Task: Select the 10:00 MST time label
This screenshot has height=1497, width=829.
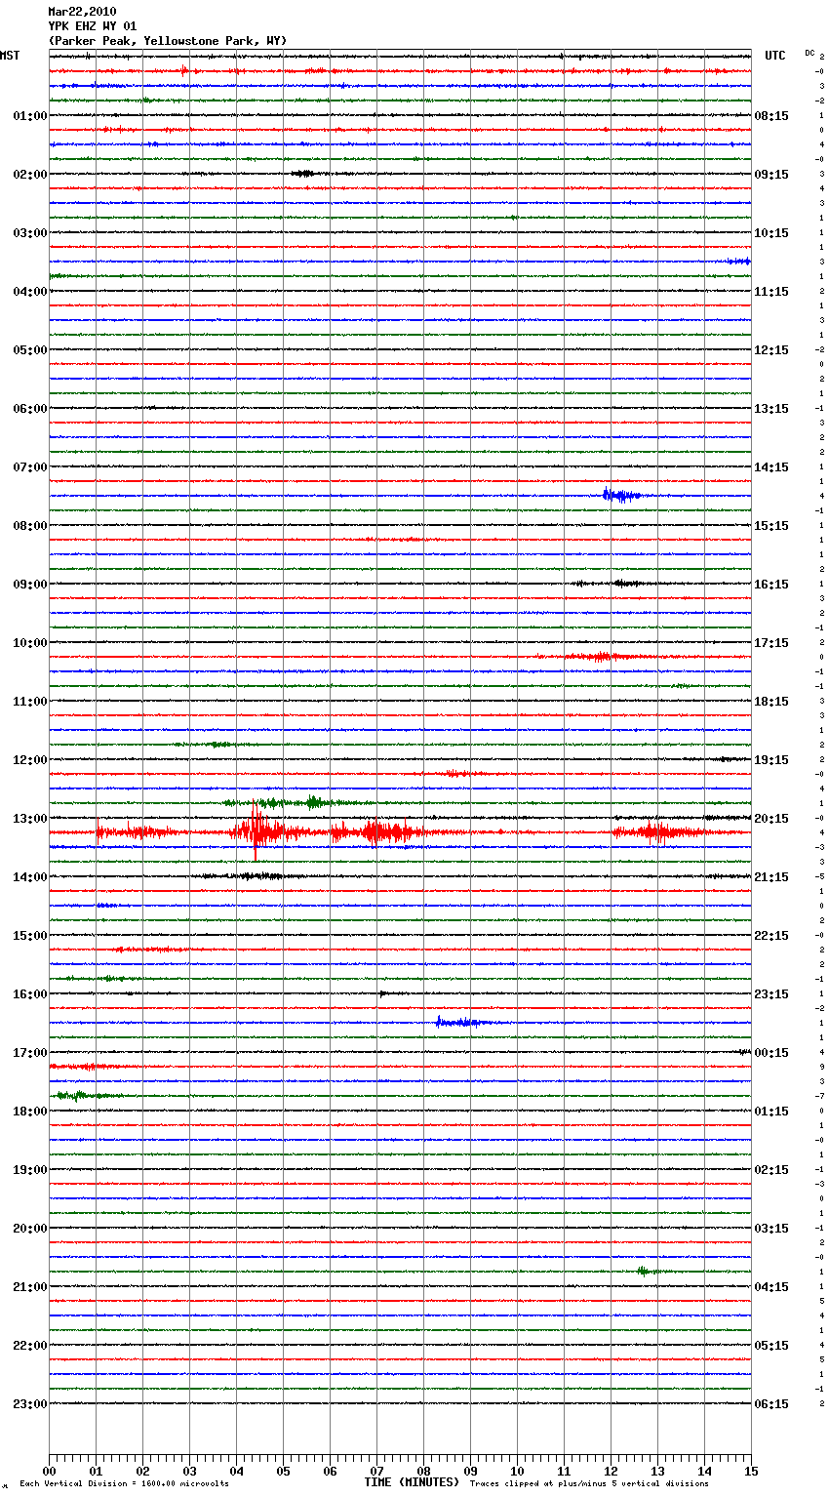Action: click(x=30, y=643)
